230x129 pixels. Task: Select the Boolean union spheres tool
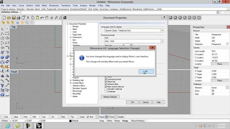tap(7, 57)
